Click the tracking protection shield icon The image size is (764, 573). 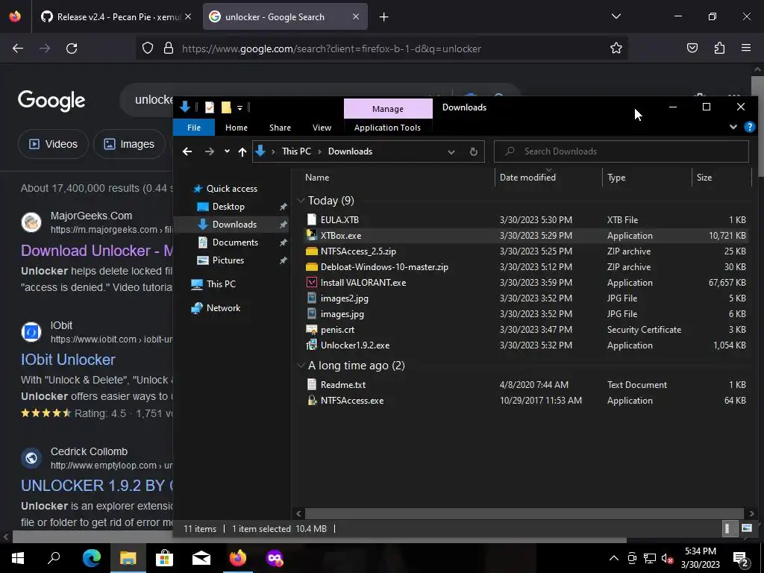tap(148, 48)
